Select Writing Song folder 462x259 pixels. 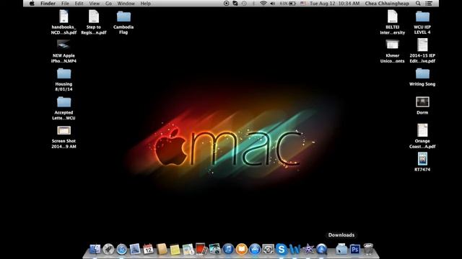point(422,77)
